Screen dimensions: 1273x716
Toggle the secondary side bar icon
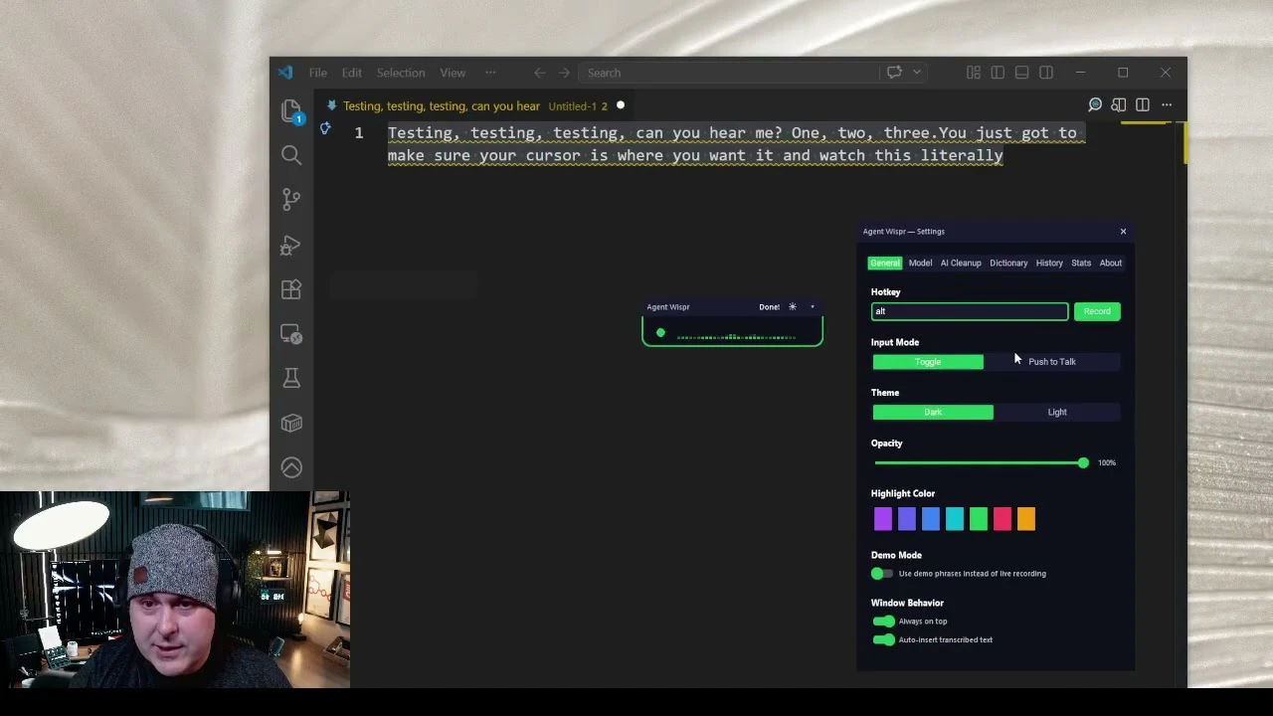(x=1046, y=73)
